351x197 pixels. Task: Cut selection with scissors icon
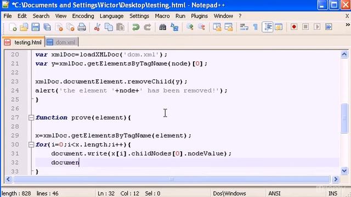97,27
